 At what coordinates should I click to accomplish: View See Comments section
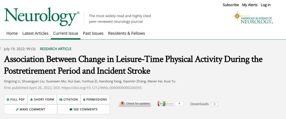tap(84, 109)
